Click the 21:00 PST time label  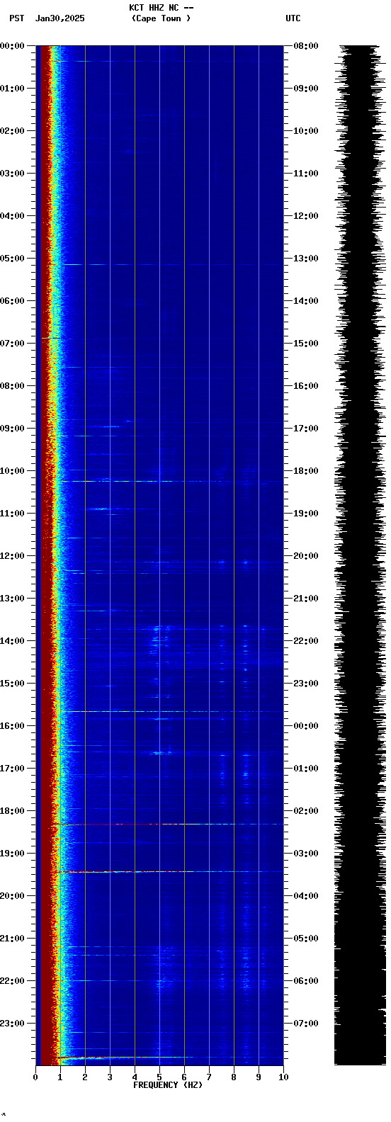pos(12,939)
